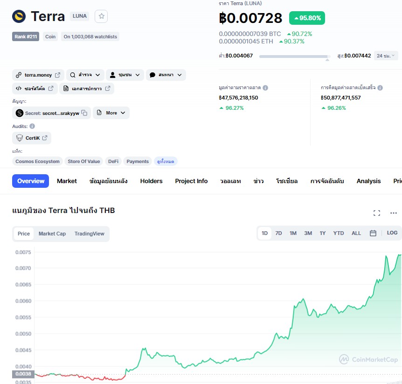Click the link icon beside terra.money
The image size is (402, 384).
tap(19, 75)
